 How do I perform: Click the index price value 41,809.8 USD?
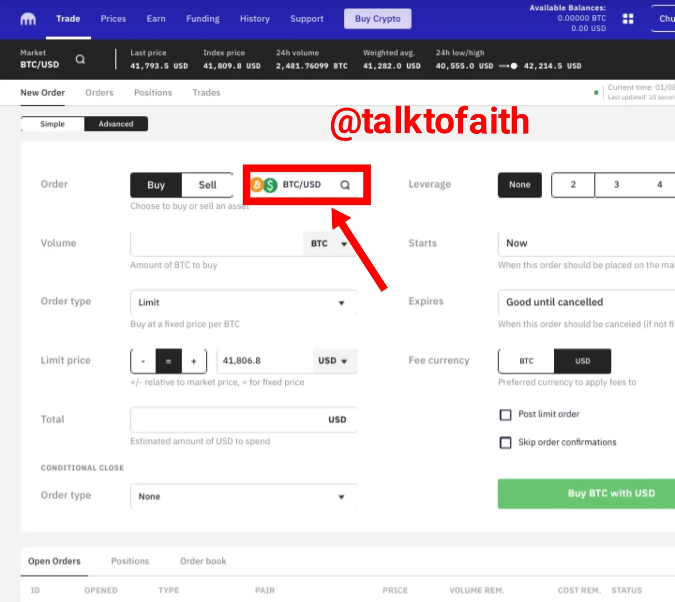[232, 66]
